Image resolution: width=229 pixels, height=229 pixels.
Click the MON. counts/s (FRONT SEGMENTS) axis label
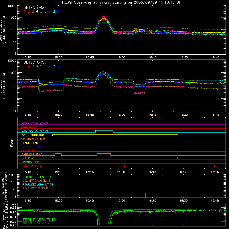coord(3,30)
